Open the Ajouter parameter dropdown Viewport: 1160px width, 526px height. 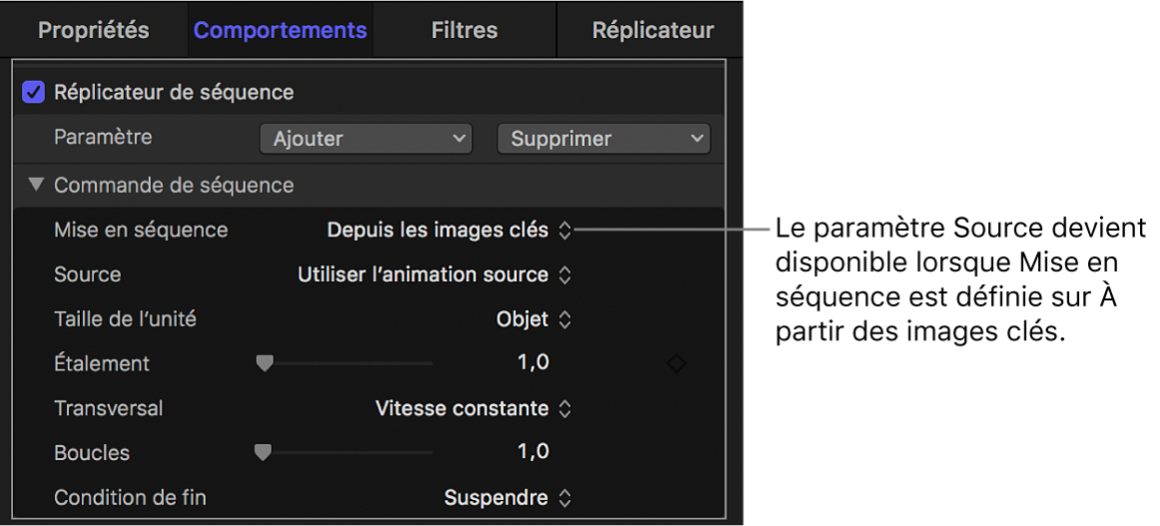pos(365,139)
